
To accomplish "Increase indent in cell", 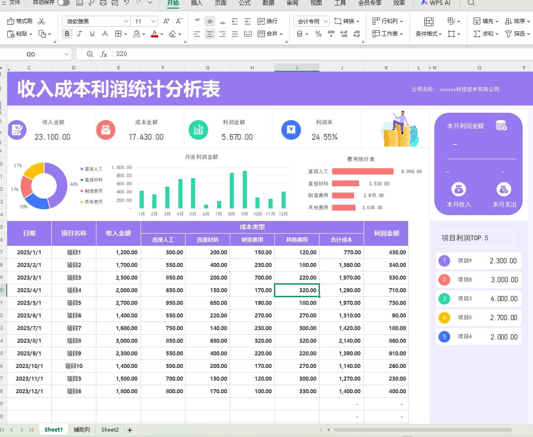I will [x=247, y=21].
